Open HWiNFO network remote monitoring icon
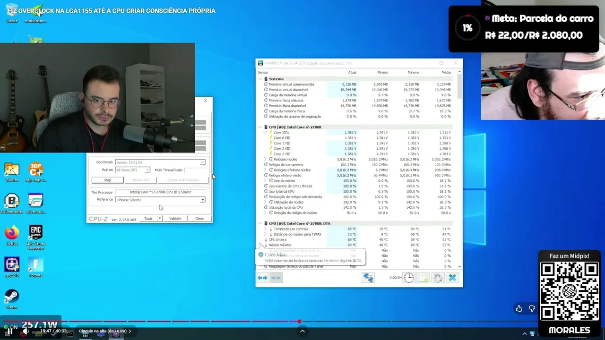Viewport: 605px width, 340px height. [368, 278]
